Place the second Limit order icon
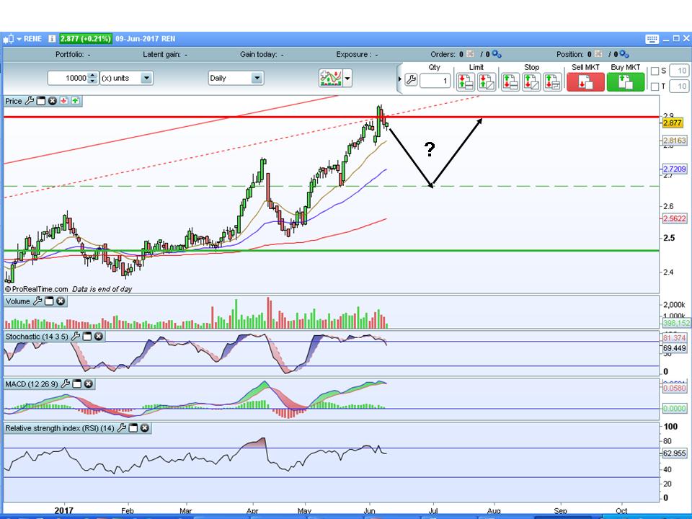Screen dimensions: 692x519 (487, 82)
